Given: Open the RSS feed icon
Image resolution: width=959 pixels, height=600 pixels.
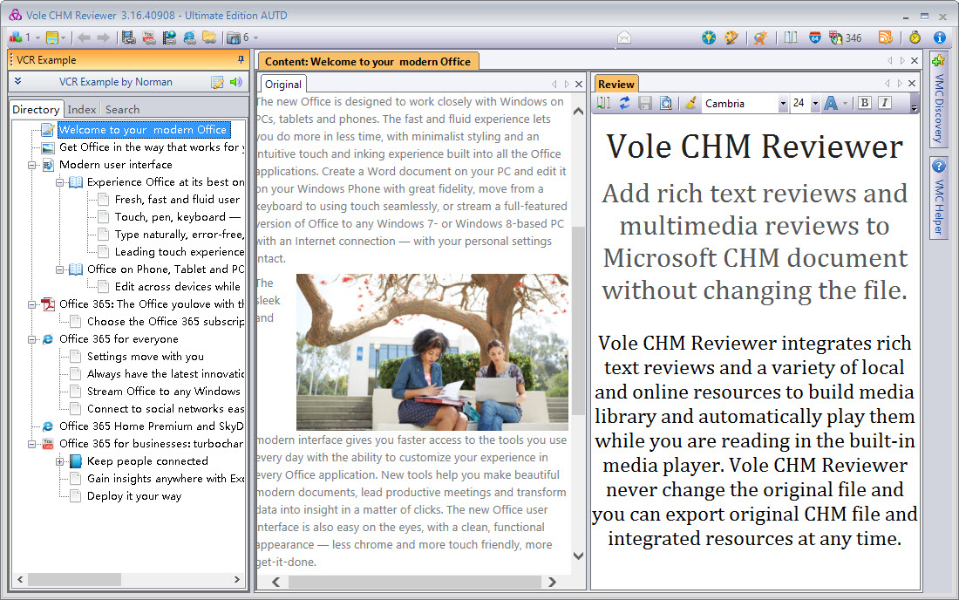Looking at the screenshot, I should coord(885,37).
